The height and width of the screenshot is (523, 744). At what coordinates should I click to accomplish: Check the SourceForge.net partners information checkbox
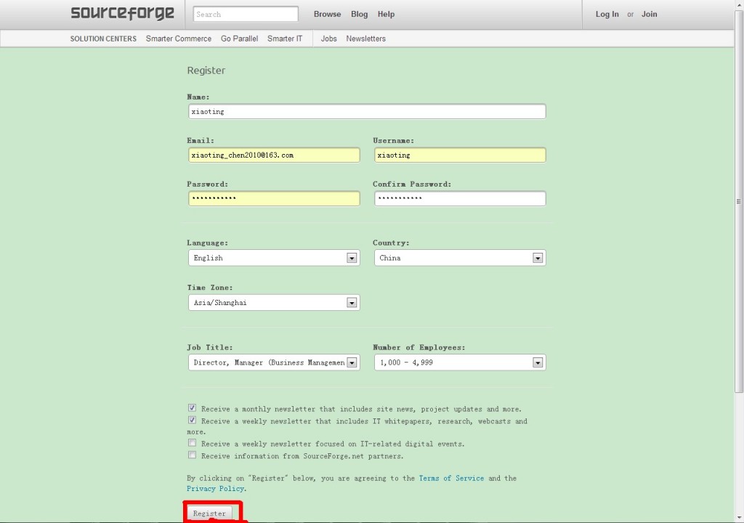192,455
